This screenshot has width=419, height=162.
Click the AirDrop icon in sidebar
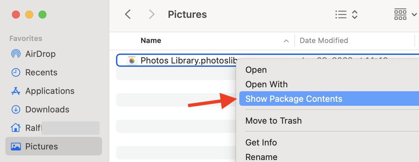tap(16, 54)
